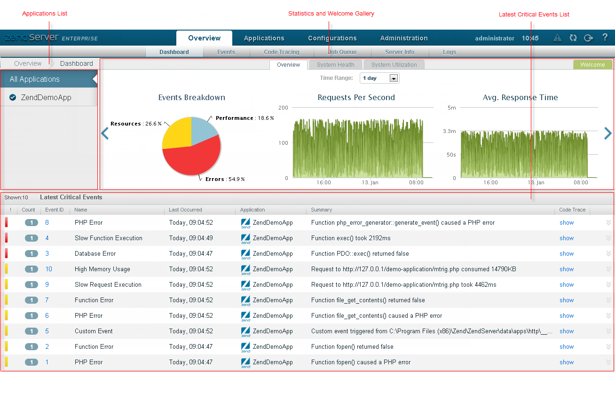Expand the High Memory Usage event row
This screenshot has width=615, height=408.
pos(608,269)
